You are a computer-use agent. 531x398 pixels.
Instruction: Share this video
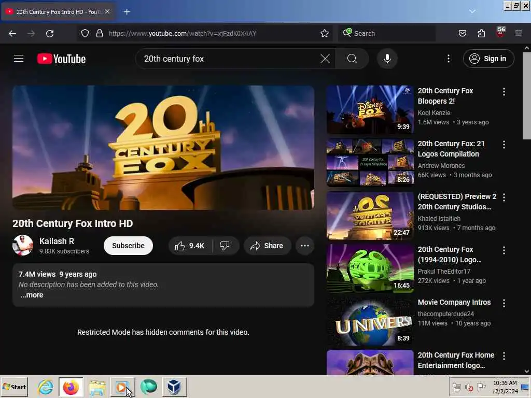[267, 246]
